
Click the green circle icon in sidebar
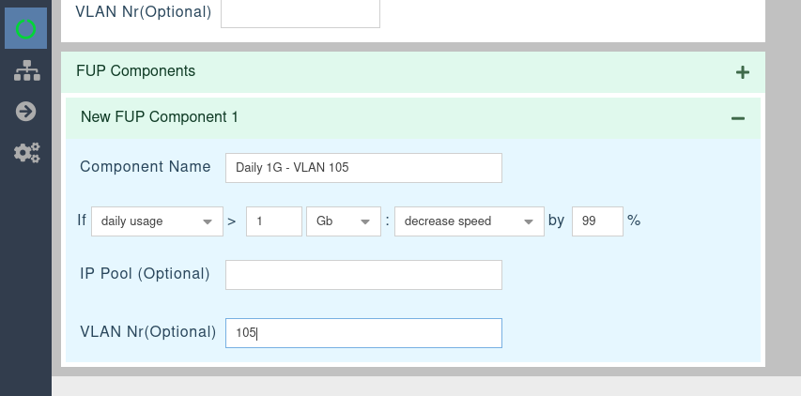[26, 28]
